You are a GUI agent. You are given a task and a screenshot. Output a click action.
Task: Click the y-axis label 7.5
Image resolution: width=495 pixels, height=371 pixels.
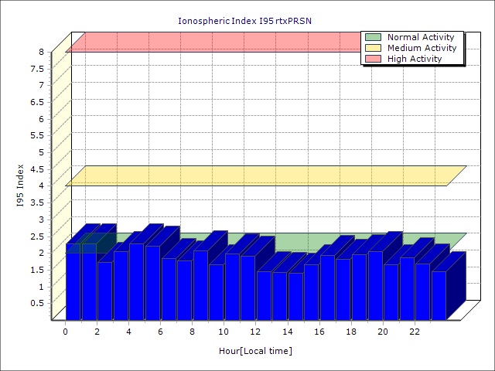coord(38,69)
